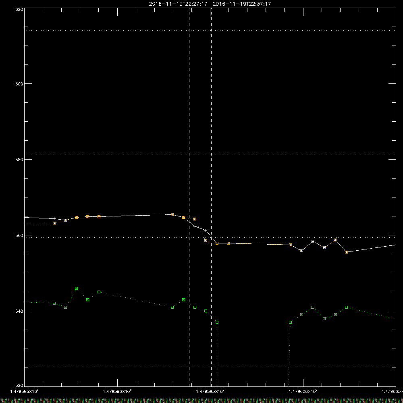403x403 pixels.
Task: Pick the orange square at the curve's peak
Action: [172, 215]
